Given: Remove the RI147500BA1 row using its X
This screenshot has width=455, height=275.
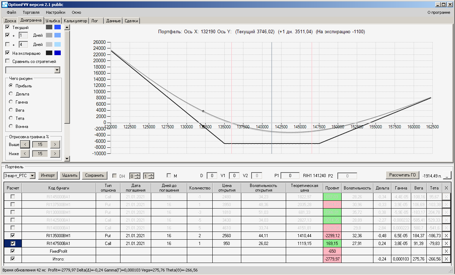Looking at the screenshot, I should point(446,243).
